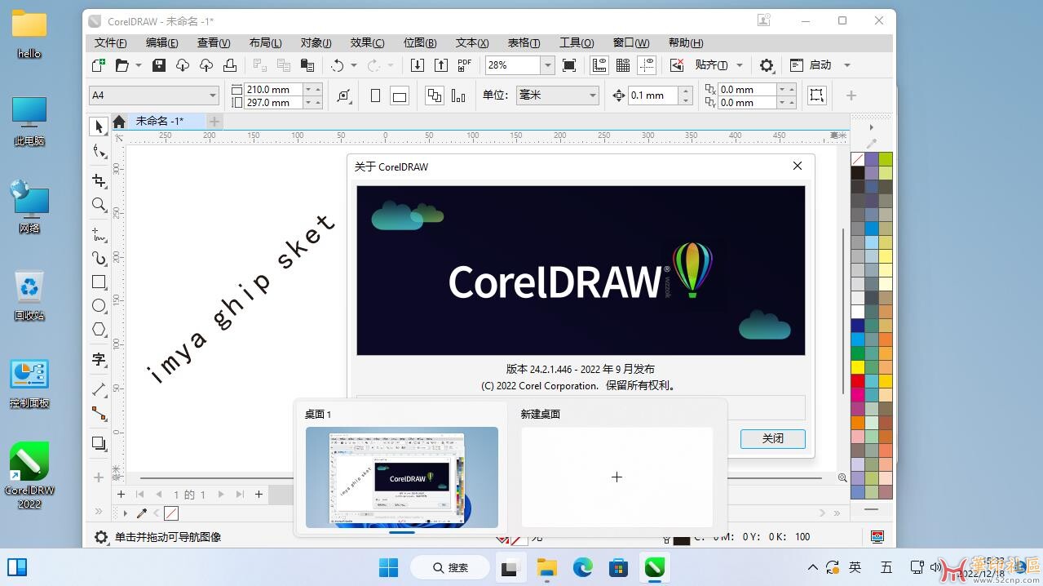Switch page to Portrait orientation
The width and height of the screenshot is (1043, 586).
pos(375,95)
